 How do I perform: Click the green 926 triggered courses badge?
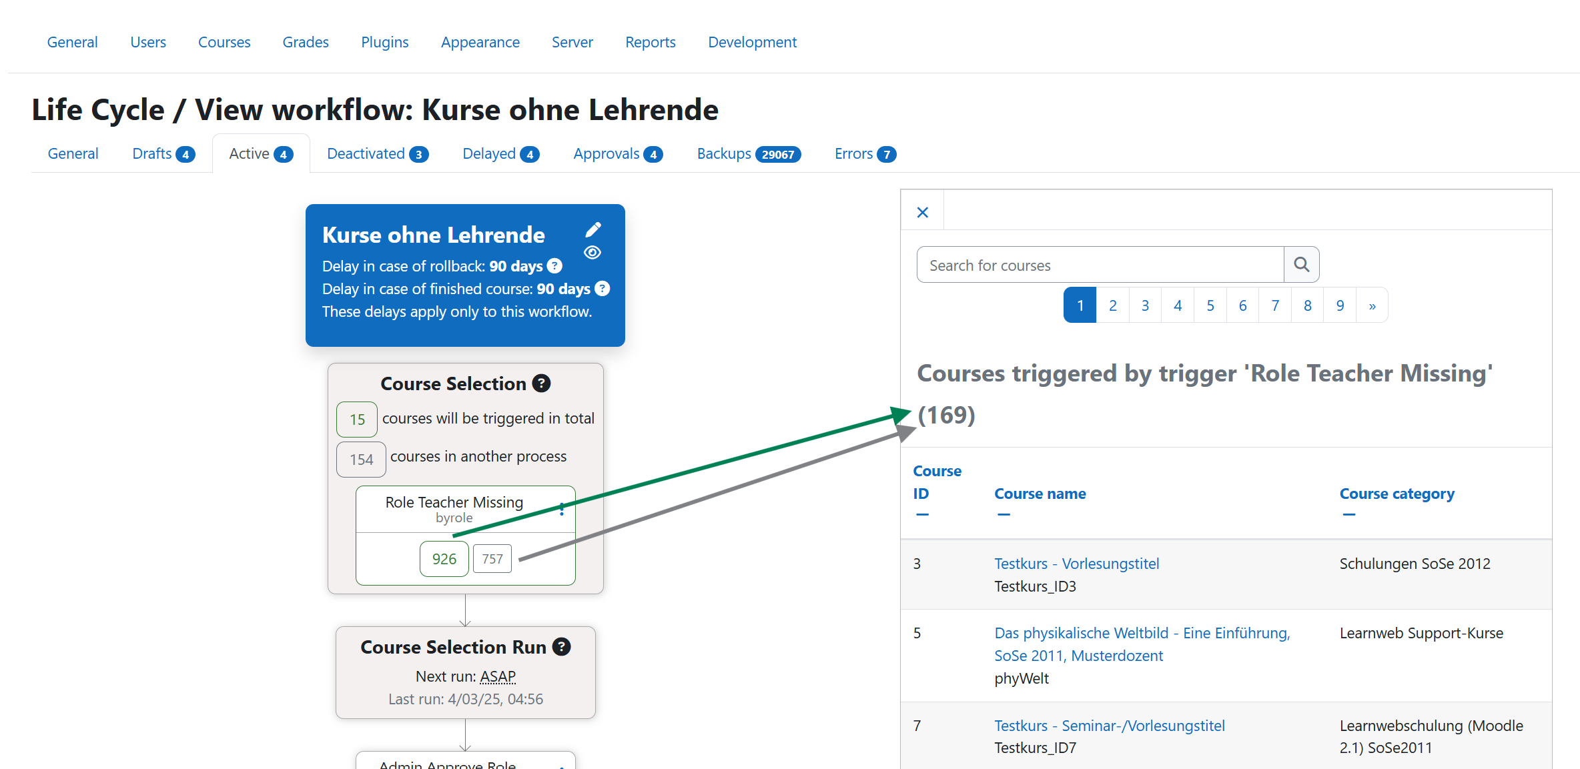click(444, 559)
